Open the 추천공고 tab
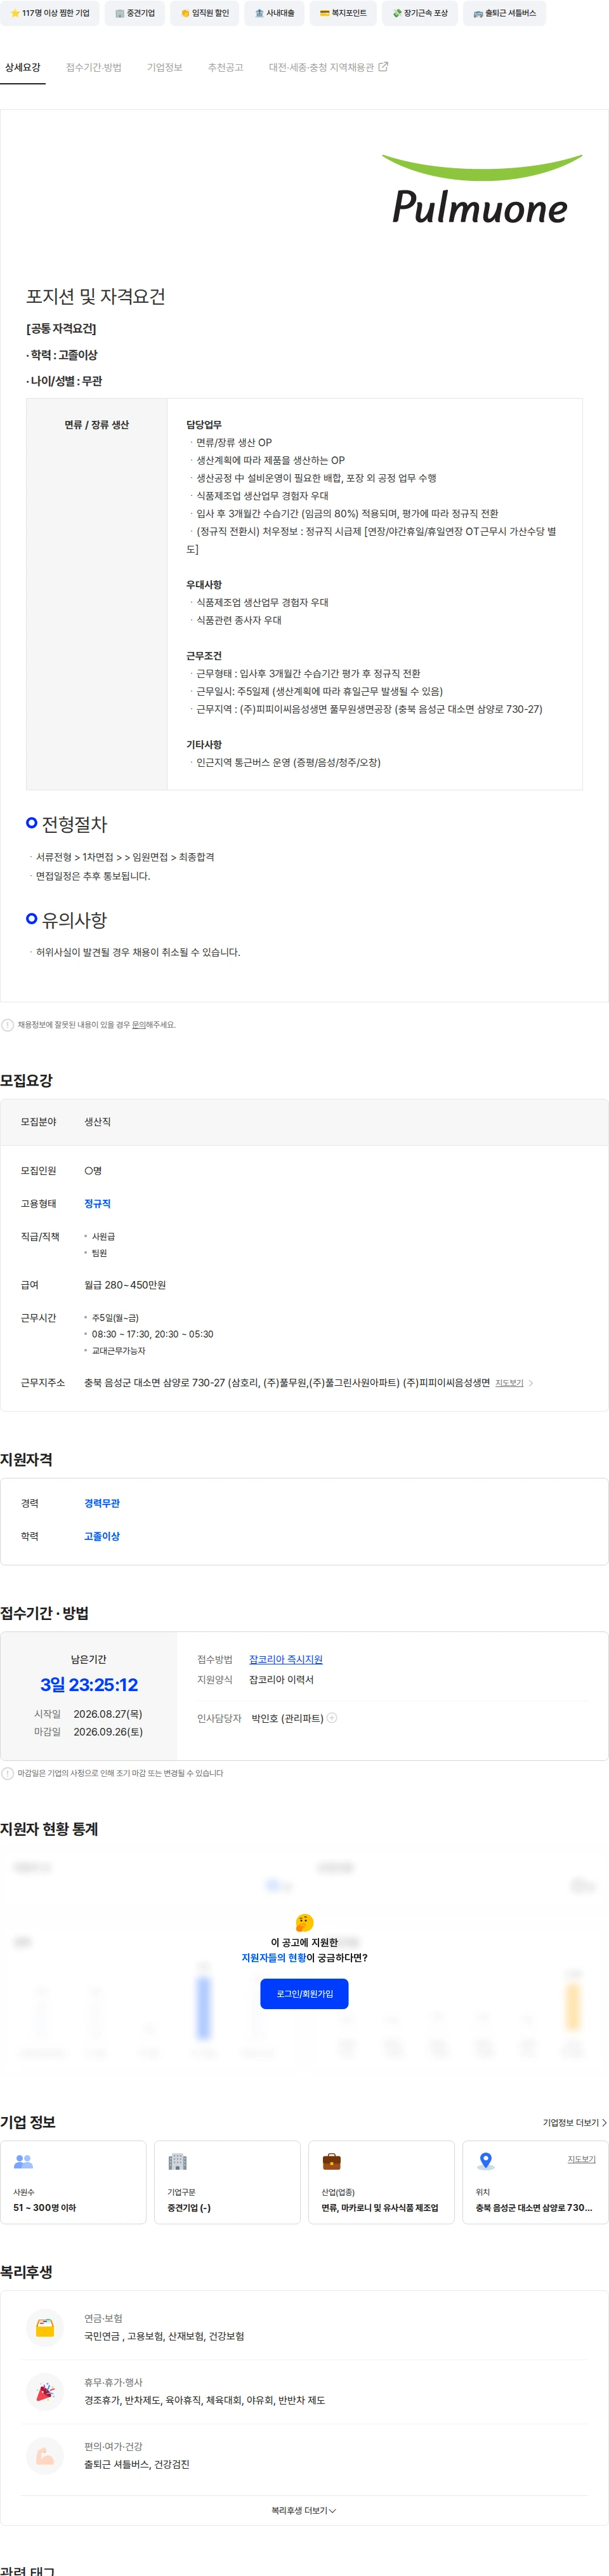This screenshot has width=609, height=2576. 225,67
